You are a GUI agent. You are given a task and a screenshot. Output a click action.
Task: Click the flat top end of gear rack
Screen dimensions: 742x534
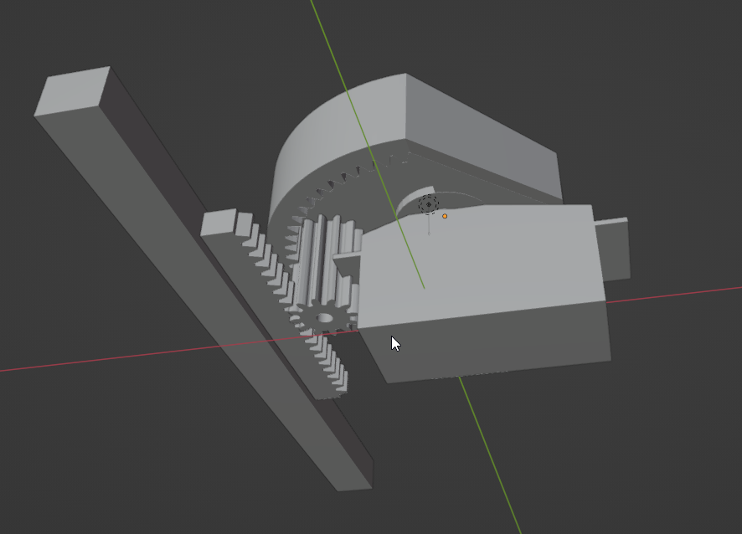(217, 222)
